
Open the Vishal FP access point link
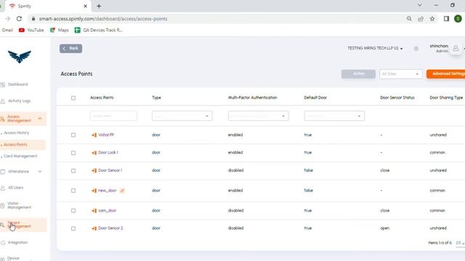(106, 135)
